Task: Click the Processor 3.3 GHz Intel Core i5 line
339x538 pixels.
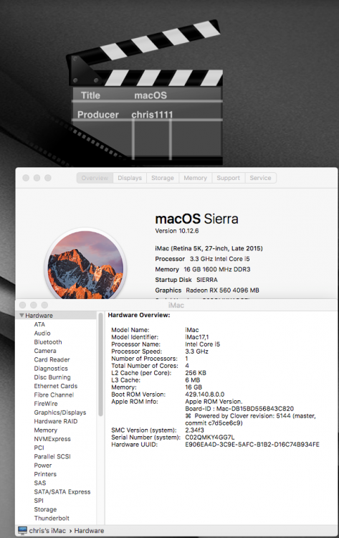Action: click(x=202, y=259)
